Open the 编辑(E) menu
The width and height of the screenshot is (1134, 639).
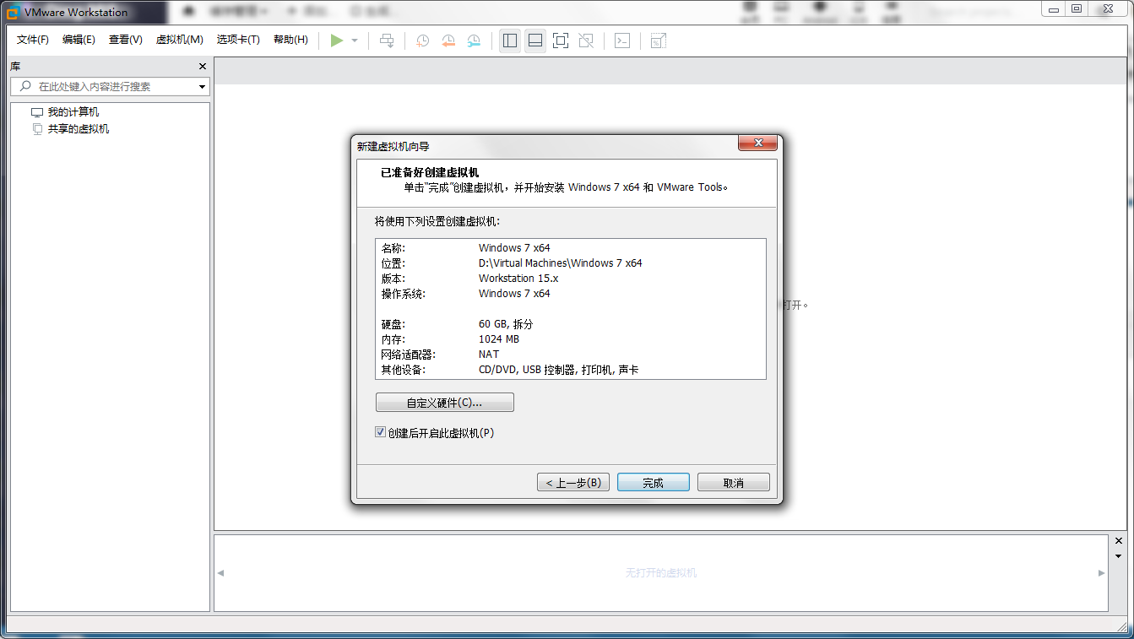point(79,40)
